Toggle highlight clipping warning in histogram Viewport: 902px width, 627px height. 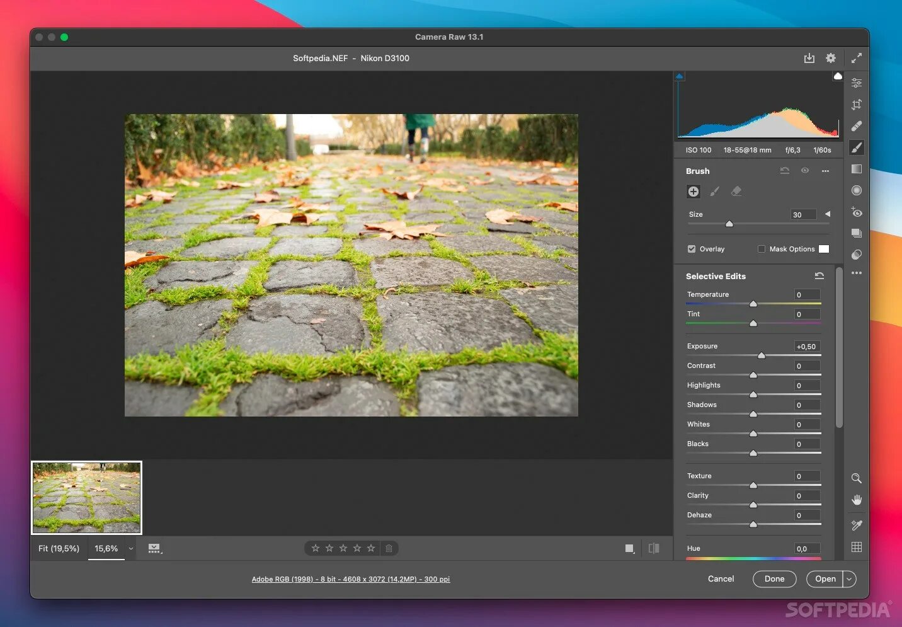[x=838, y=76]
